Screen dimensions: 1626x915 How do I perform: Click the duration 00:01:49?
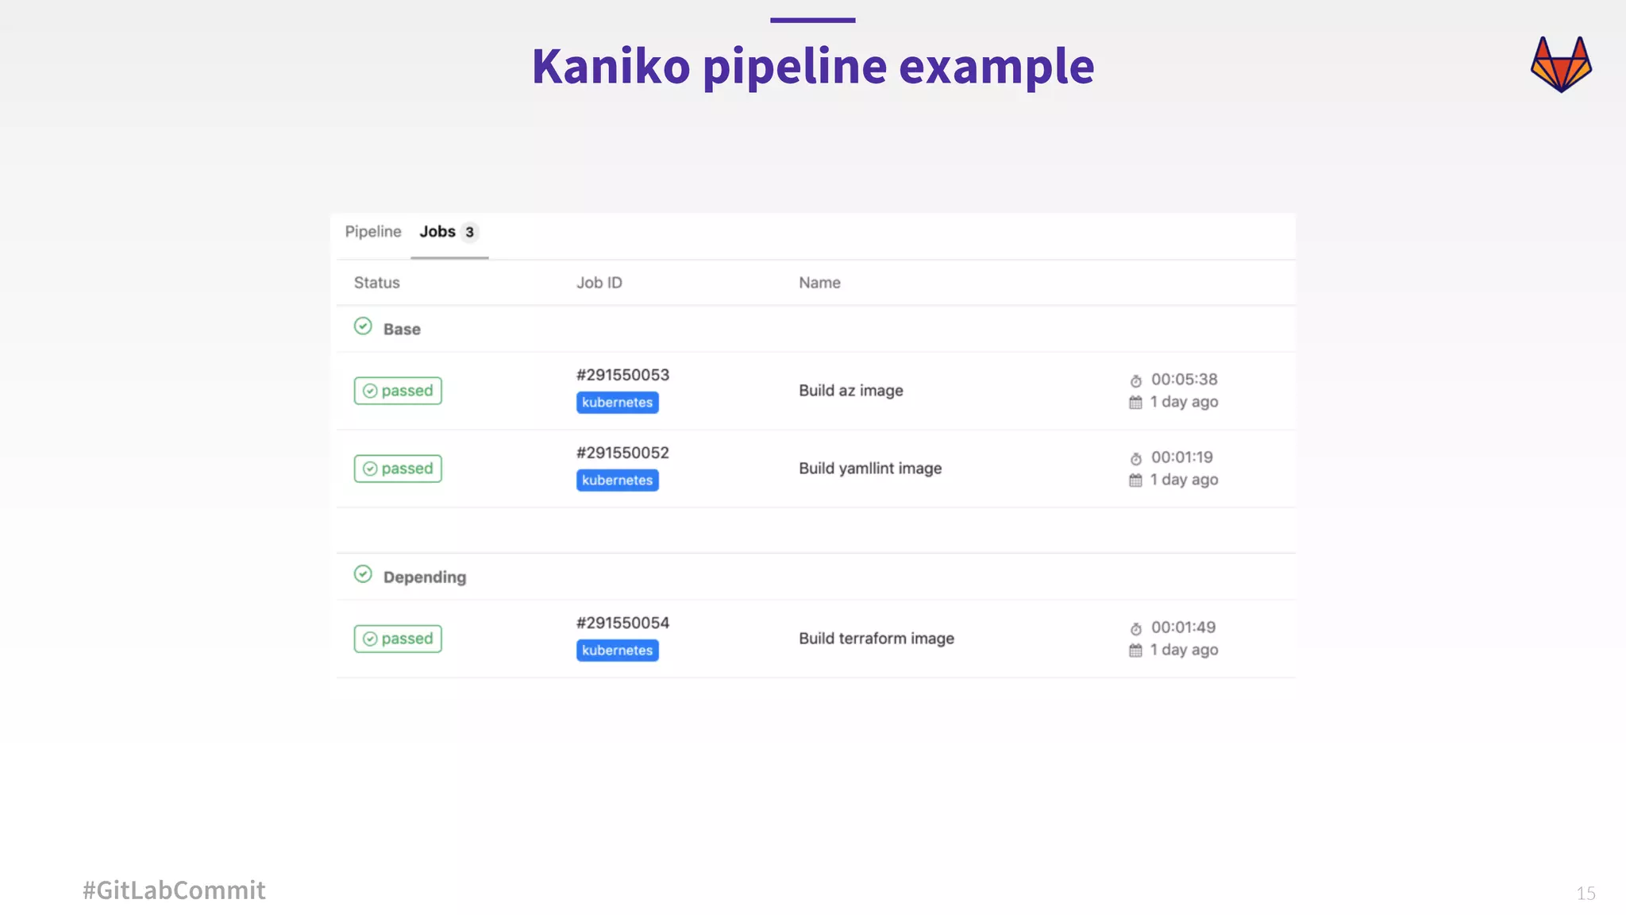1184,627
